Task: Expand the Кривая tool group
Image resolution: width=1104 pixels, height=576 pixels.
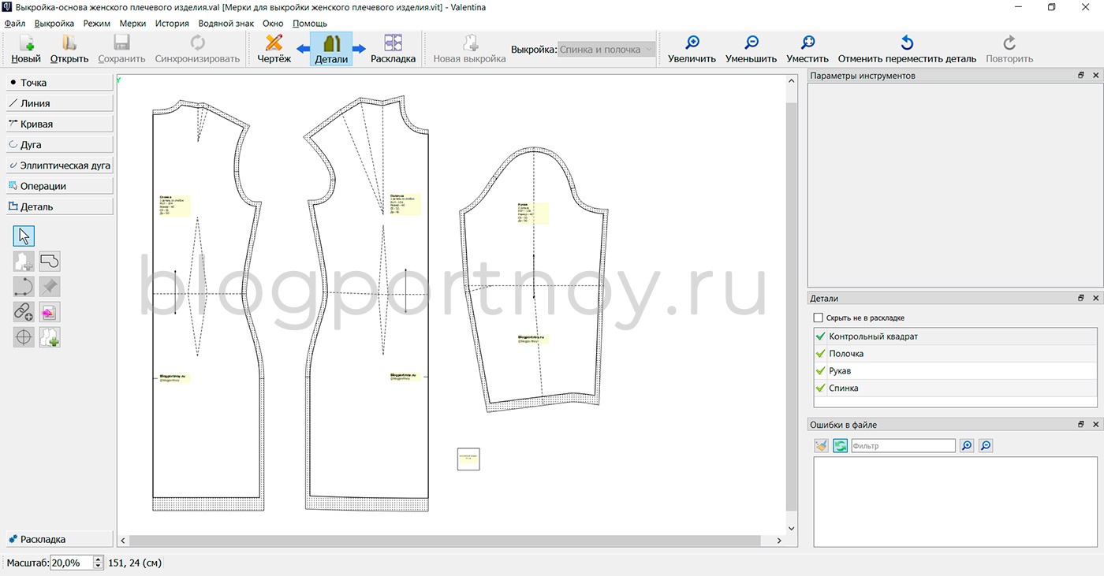Action: point(60,124)
